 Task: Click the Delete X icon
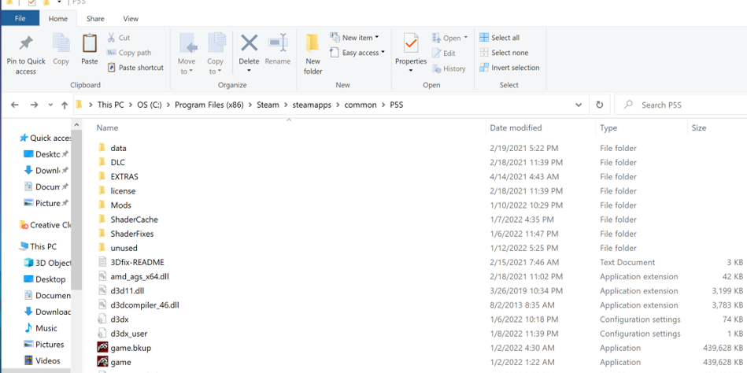click(x=249, y=43)
